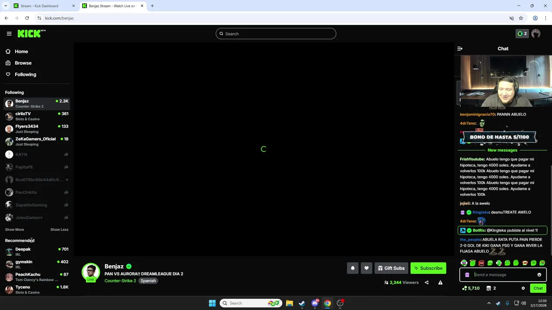
Task: Open recommended channel gymskin
Action: [x=37, y=264]
